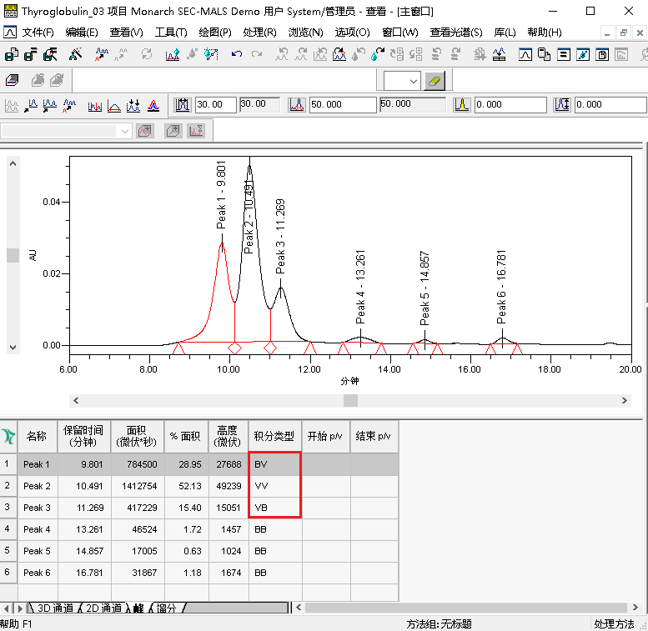This screenshot has height=631, width=648.
Task: Click the 保留时间 column header
Action: [x=83, y=436]
